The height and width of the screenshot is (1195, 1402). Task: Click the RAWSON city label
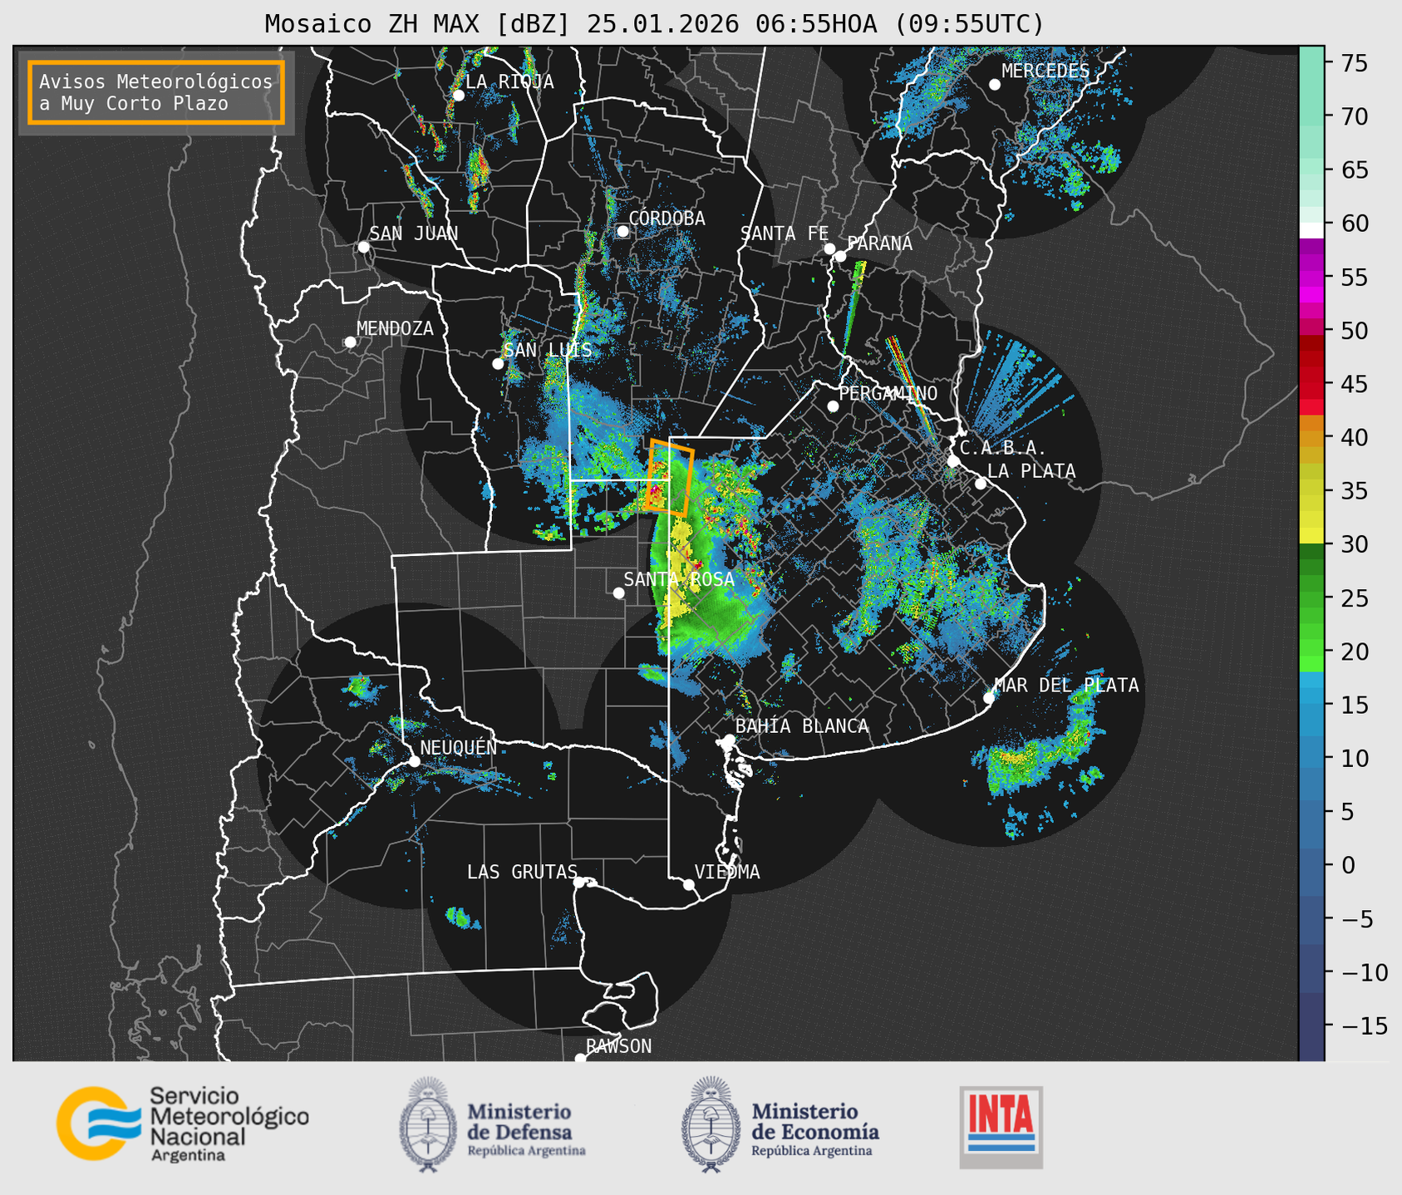619,1046
